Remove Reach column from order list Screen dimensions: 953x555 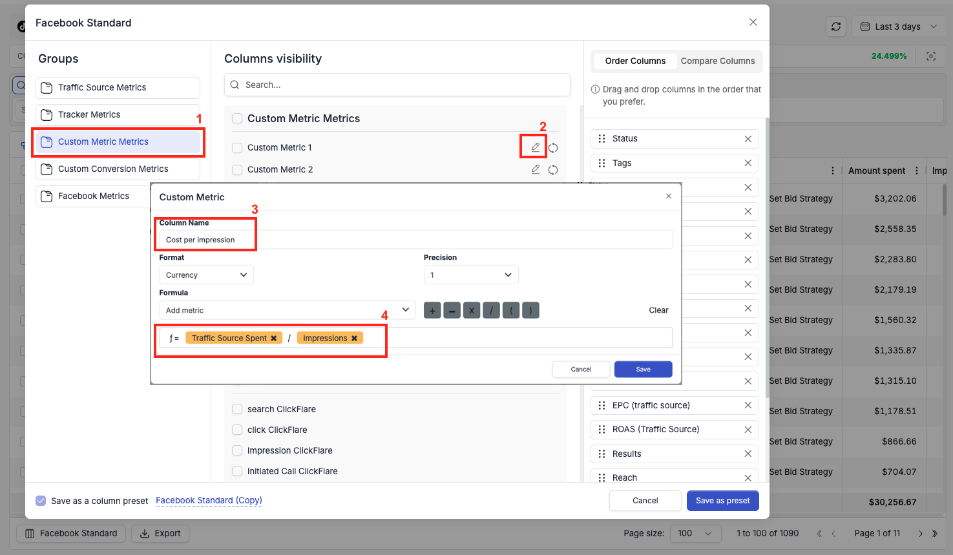point(748,478)
